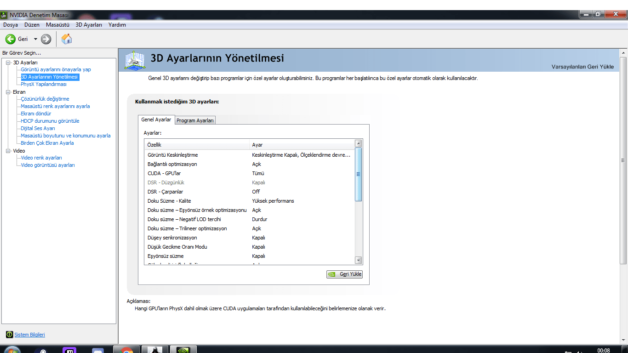The image size is (628, 353).
Task: Collapse the 3D Ayarları tree node
Action: 8,63
